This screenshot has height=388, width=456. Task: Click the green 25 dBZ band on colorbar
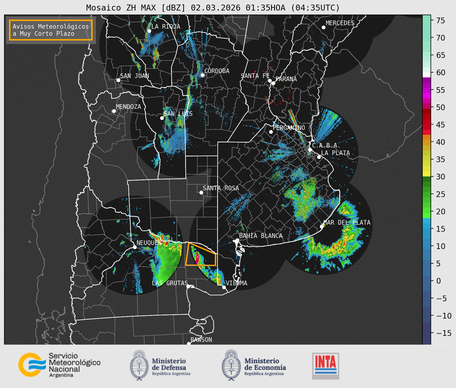(427, 194)
